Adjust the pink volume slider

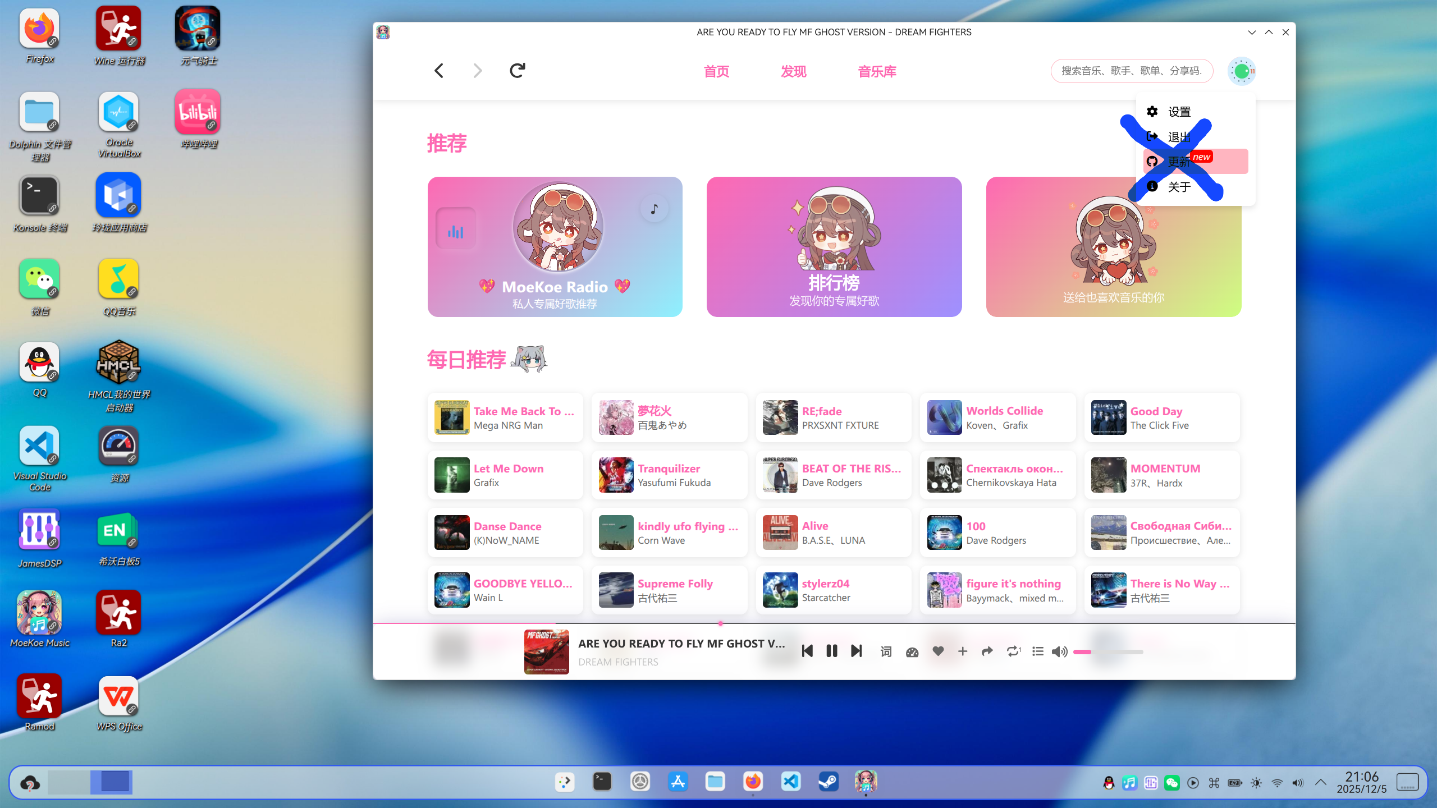pyautogui.click(x=1108, y=652)
